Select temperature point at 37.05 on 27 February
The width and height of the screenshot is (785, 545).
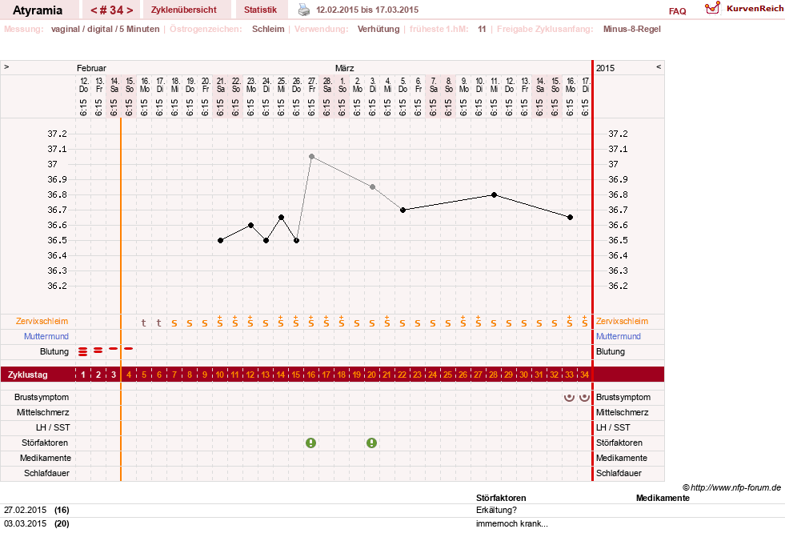pos(311,157)
